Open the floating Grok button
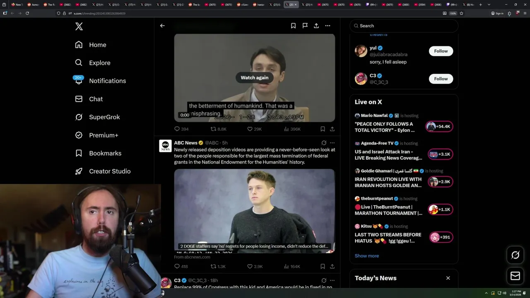Screen dimensions: 530x298 coord(515,255)
